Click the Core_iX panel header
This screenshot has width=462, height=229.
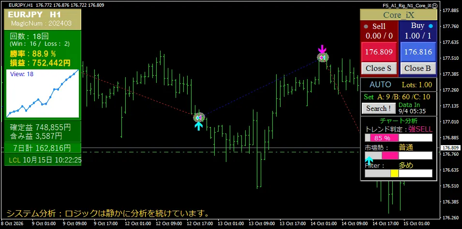click(x=399, y=15)
